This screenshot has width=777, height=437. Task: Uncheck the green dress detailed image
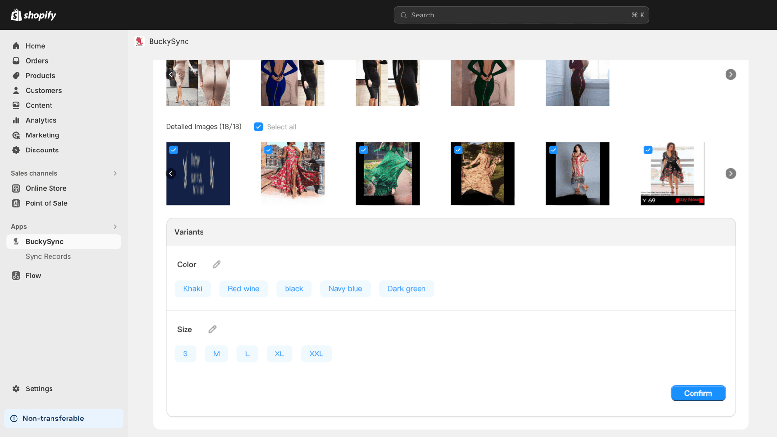coord(363,150)
